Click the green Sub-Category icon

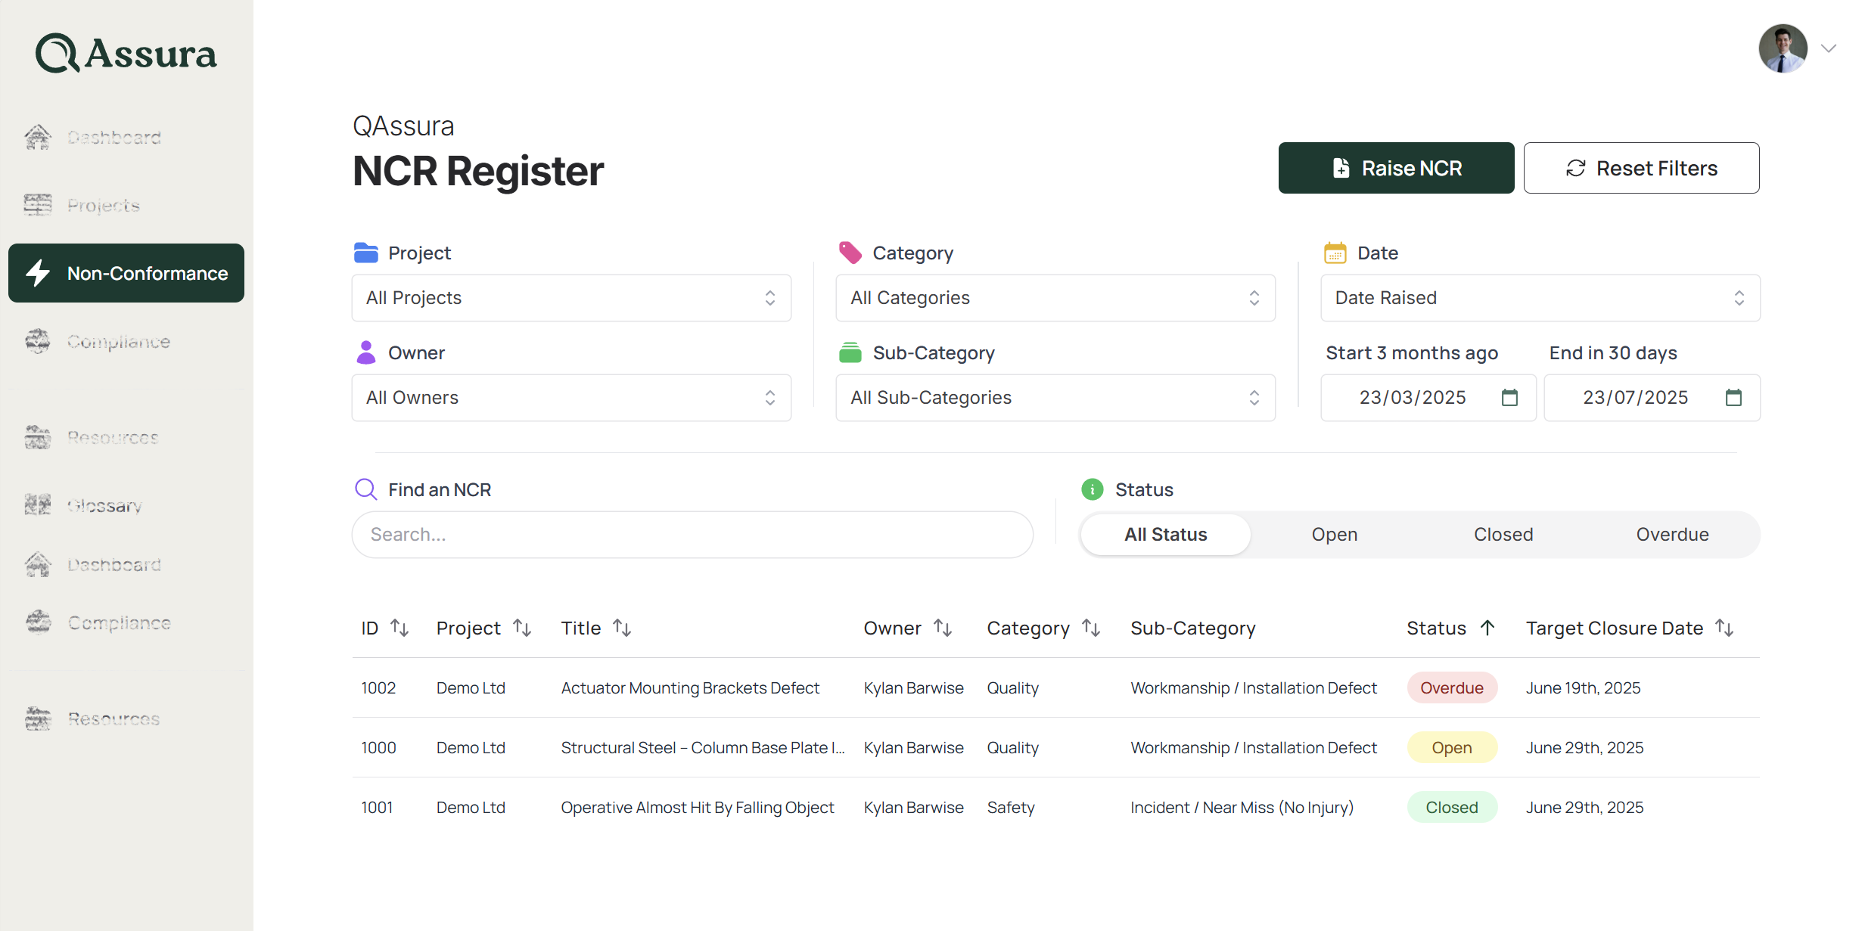click(850, 352)
